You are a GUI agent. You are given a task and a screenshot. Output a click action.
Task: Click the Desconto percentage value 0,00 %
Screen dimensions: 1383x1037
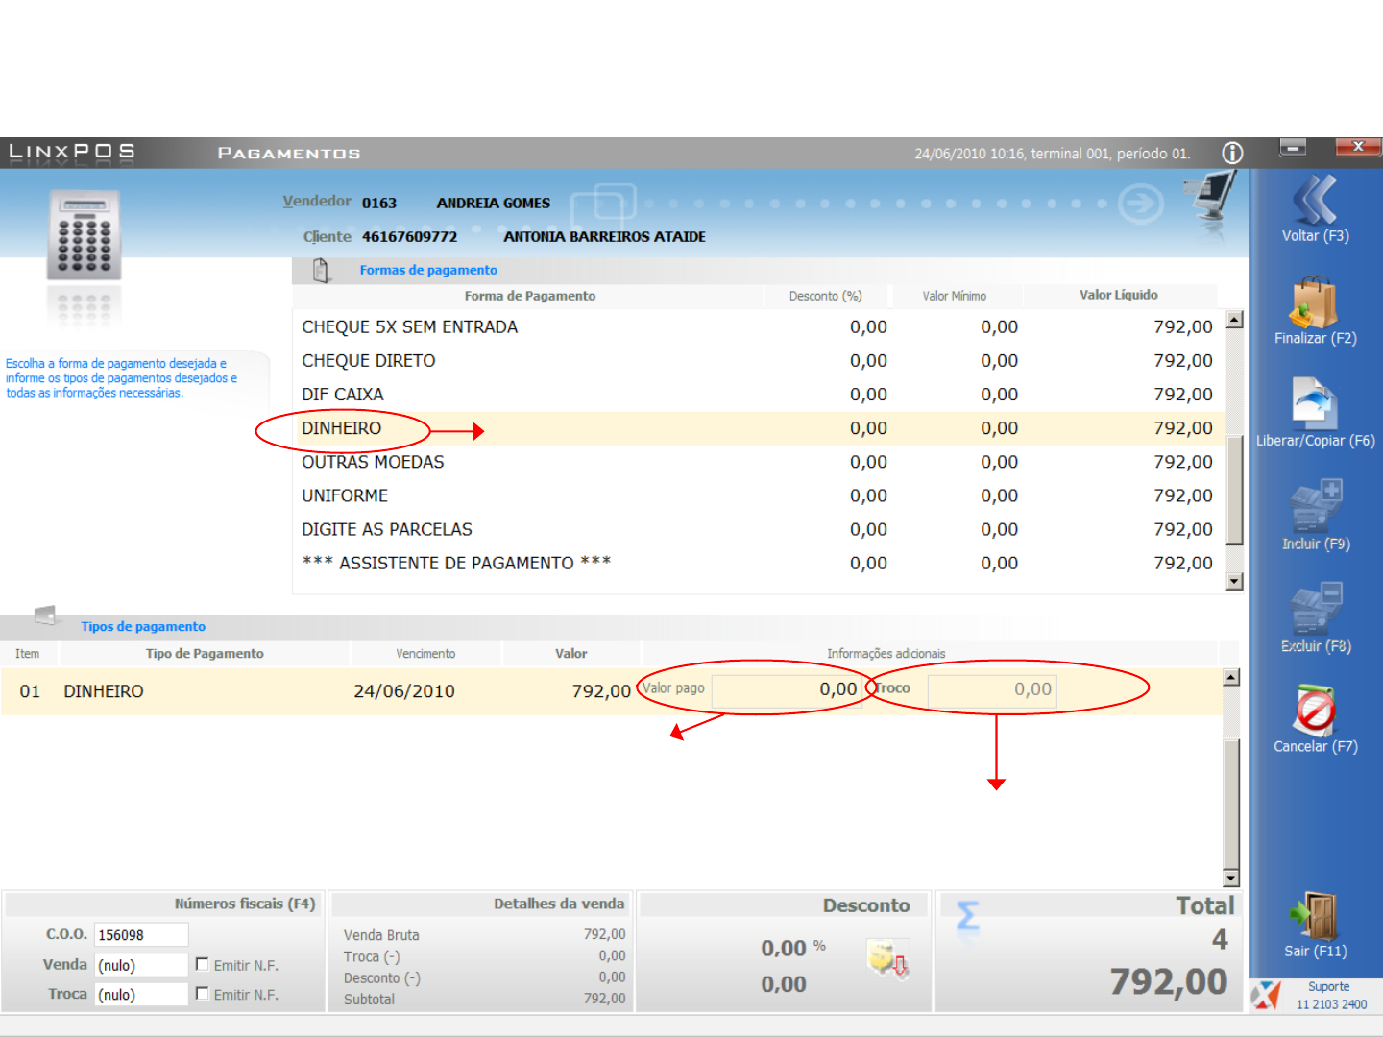[793, 948]
